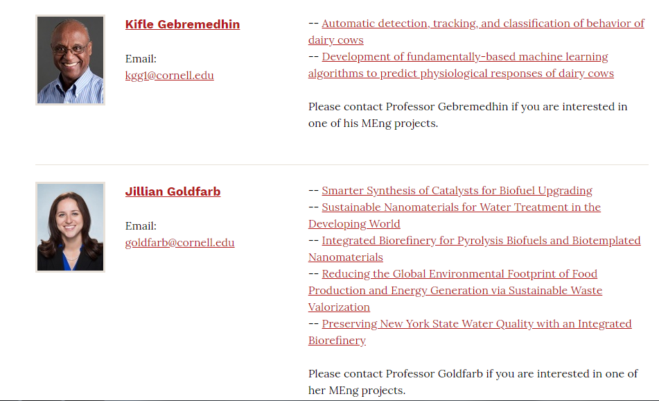The height and width of the screenshot is (401, 659).
Task: Email goldfarb@cornell.edu via the address link
Action: pos(179,242)
